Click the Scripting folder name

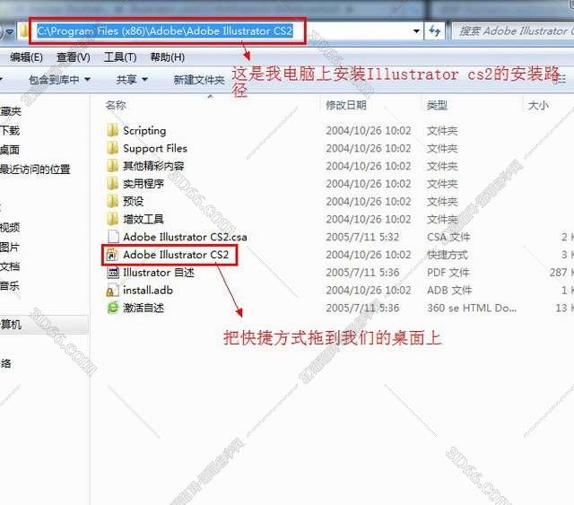144,131
